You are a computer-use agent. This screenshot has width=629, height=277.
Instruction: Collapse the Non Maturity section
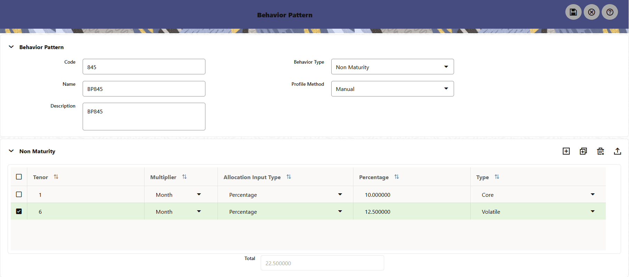pyautogui.click(x=11, y=151)
